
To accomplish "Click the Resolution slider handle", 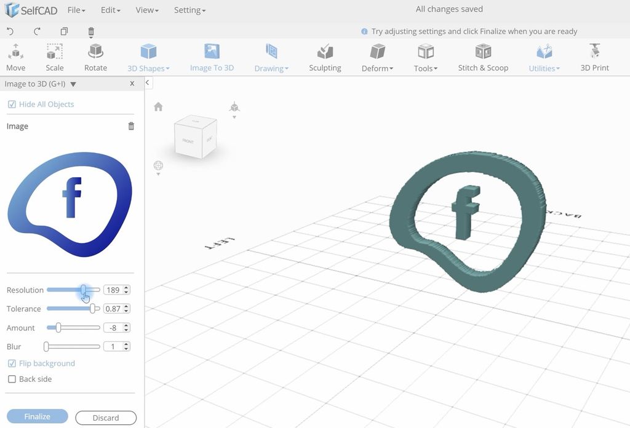I will point(83,290).
